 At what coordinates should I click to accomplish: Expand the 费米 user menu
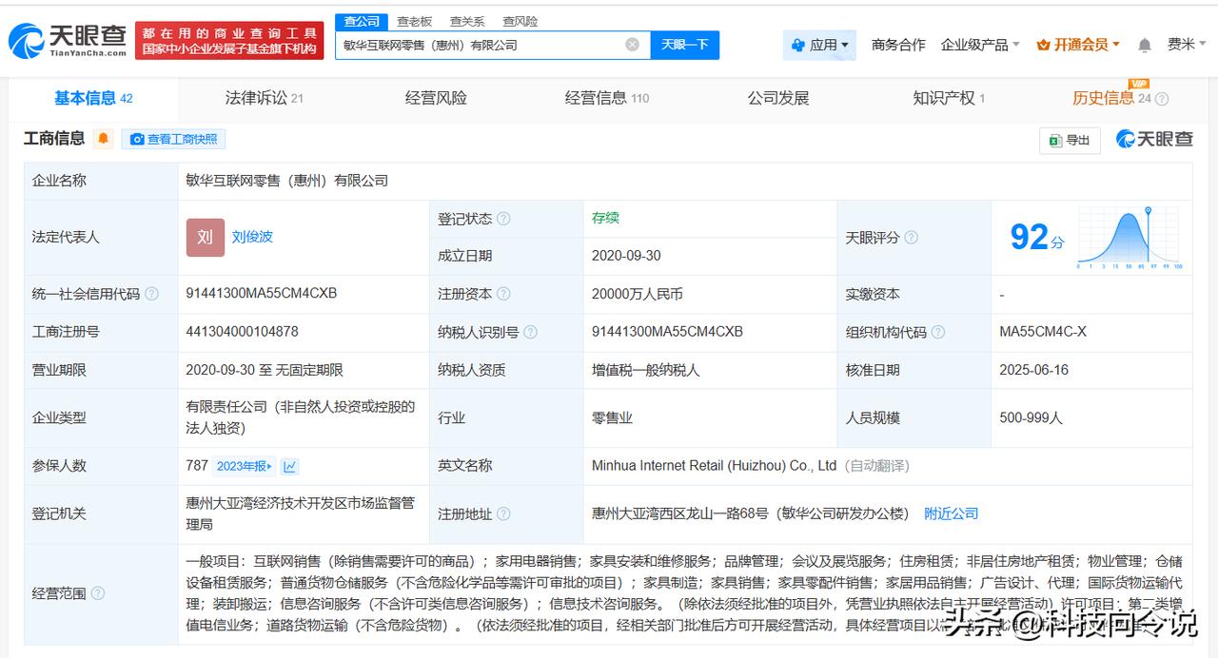click(1188, 45)
